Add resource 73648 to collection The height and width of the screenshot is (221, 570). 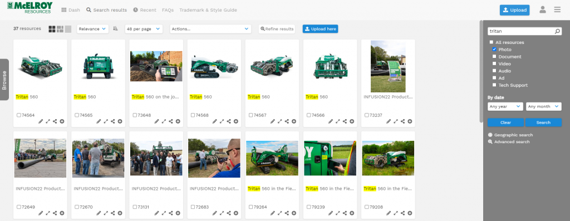tap(178, 121)
